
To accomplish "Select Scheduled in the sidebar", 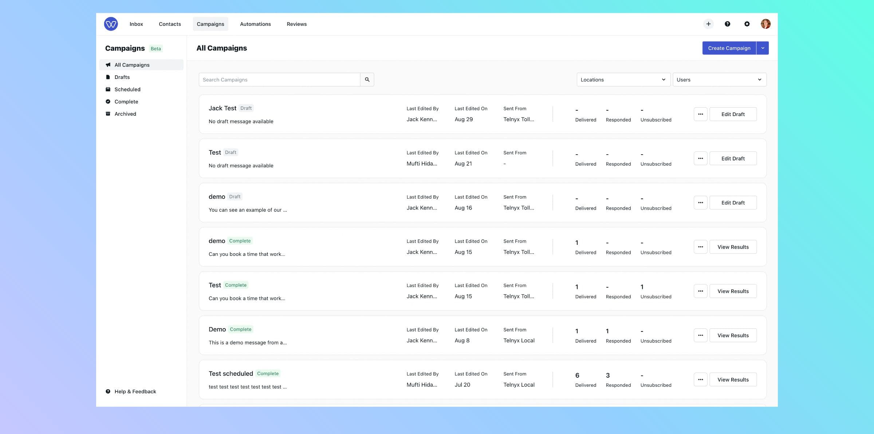I will (127, 89).
